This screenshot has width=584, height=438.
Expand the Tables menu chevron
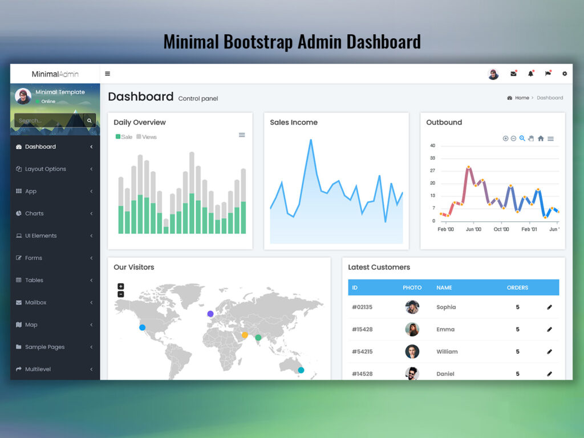click(91, 280)
